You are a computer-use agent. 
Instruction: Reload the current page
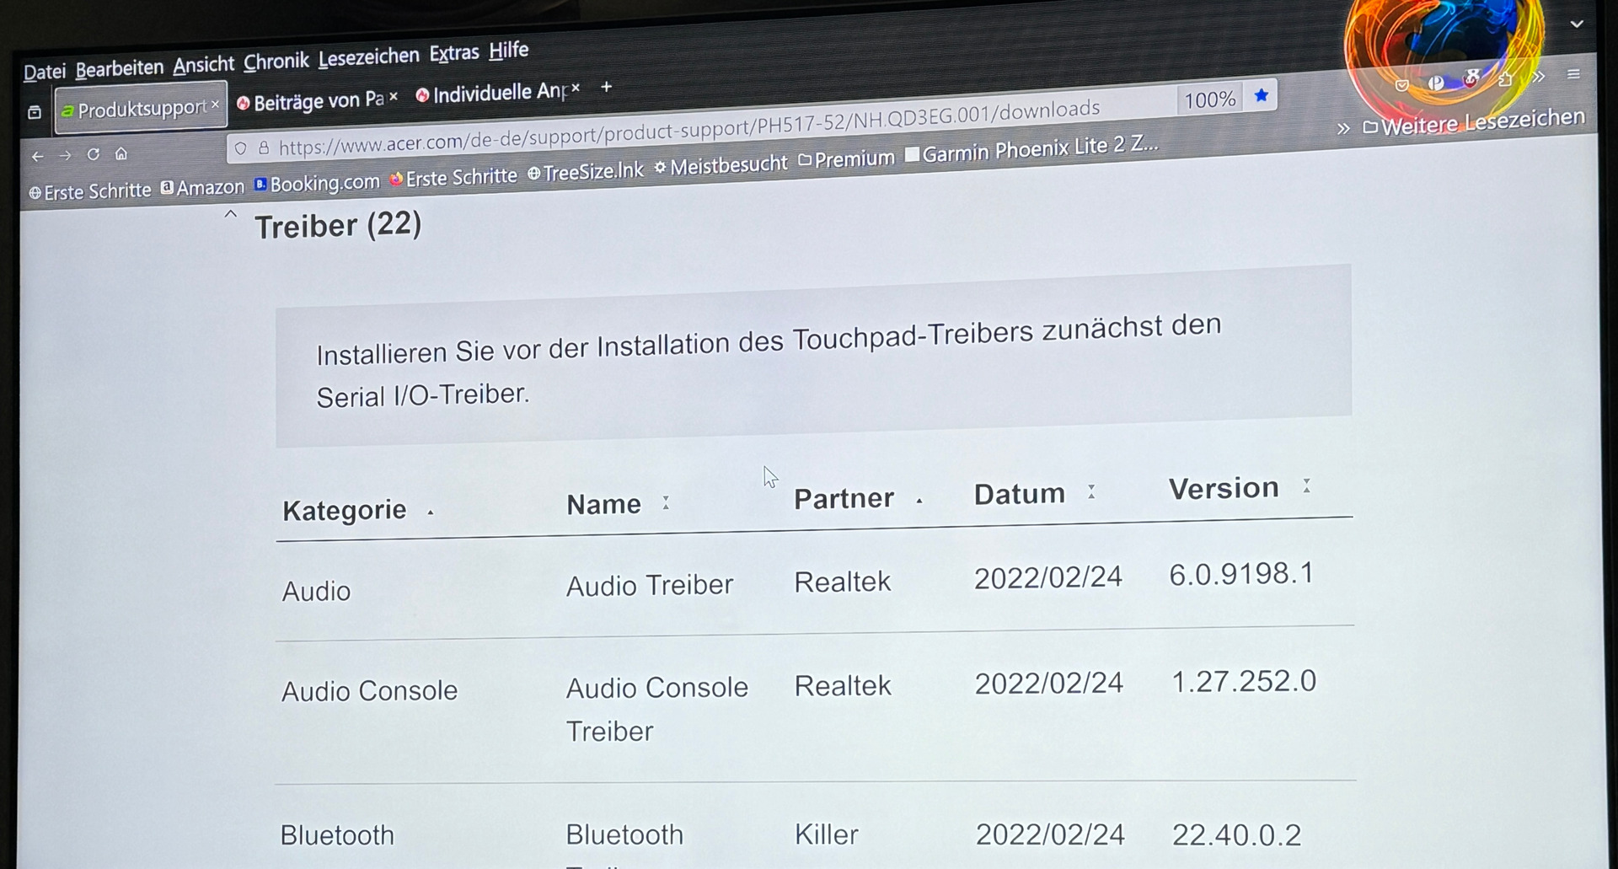(x=94, y=154)
